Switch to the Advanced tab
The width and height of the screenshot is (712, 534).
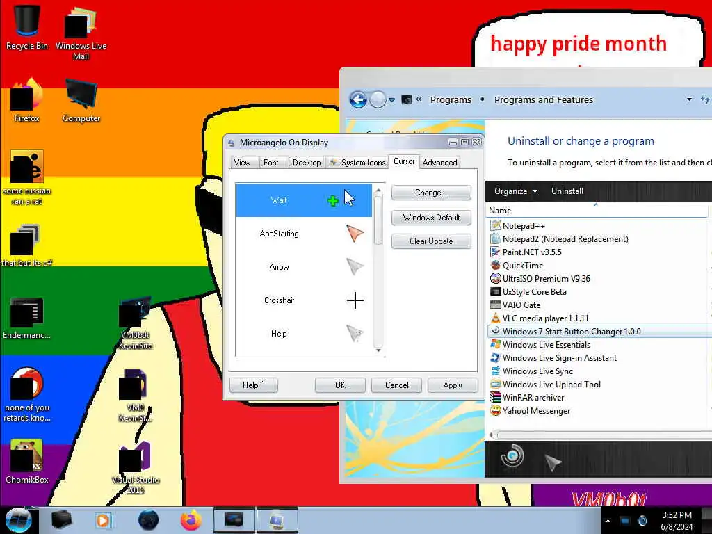(x=439, y=163)
